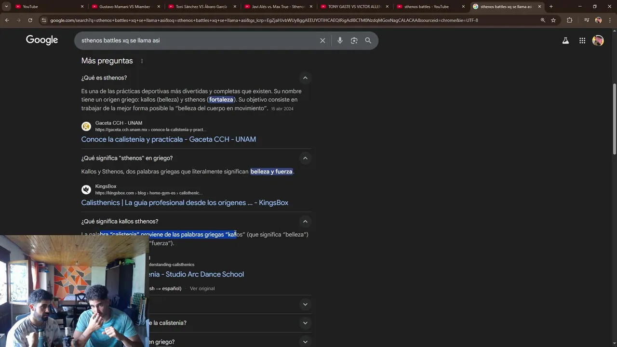Click Más preguntas heading
Screen dimensions: 617x347
[107, 61]
